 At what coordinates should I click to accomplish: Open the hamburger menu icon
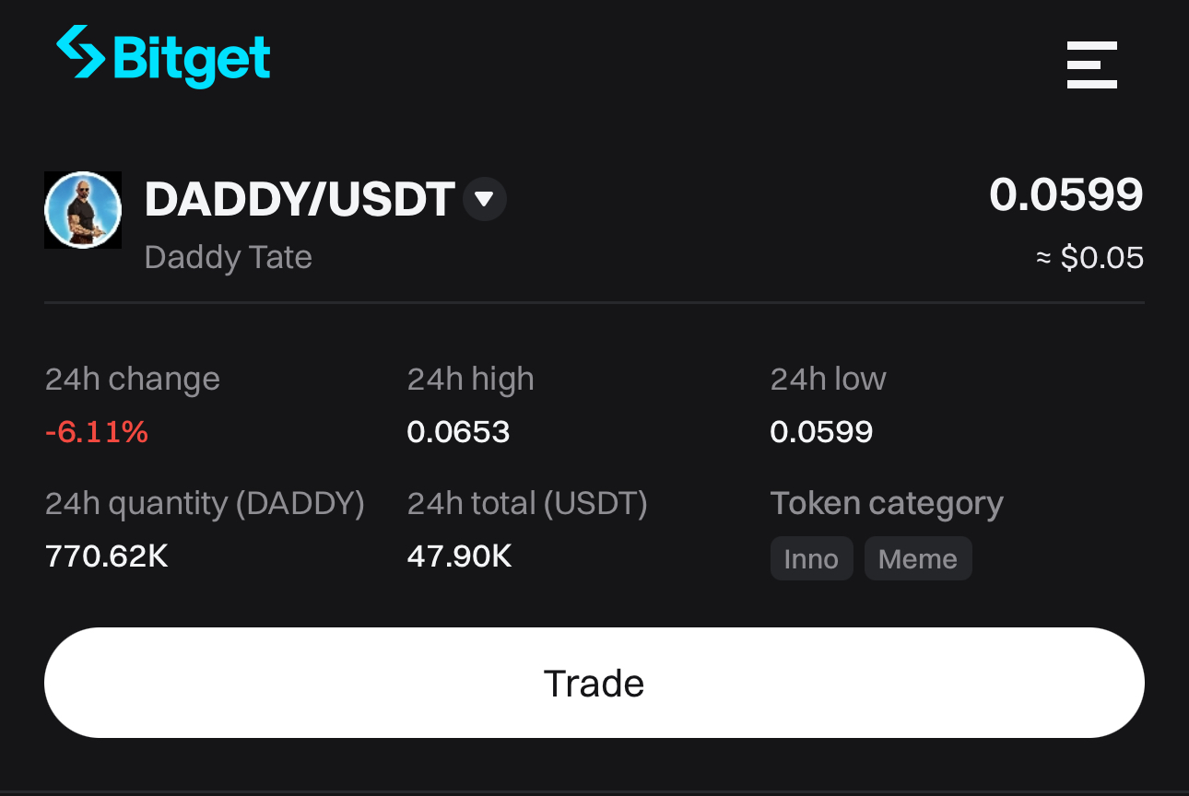(x=1092, y=64)
